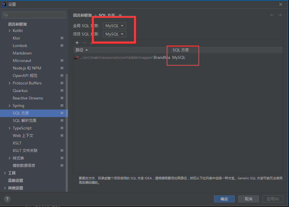Screen dimensions: 289x207
Task: Click the project-level icon beside Protocol Buffers
Action: point(62,83)
